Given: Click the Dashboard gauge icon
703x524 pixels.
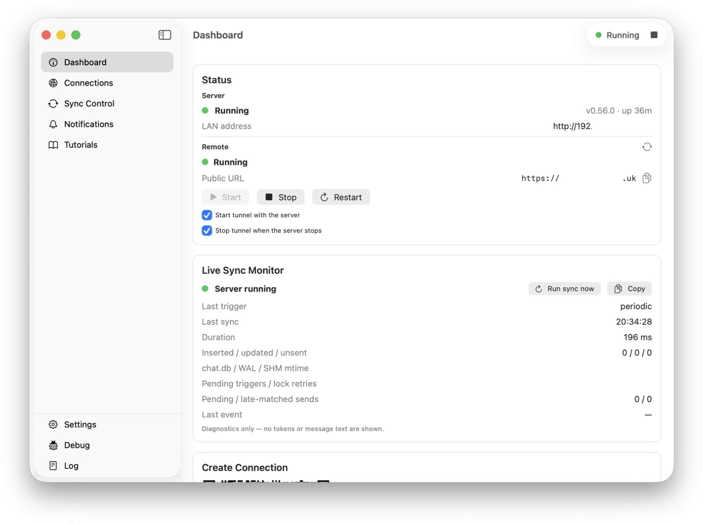Looking at the screenshot, I should (53, 62).
